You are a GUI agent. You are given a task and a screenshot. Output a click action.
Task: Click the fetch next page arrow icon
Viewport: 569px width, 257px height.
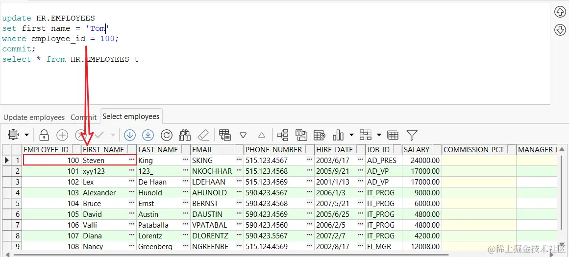pos(130,135)
